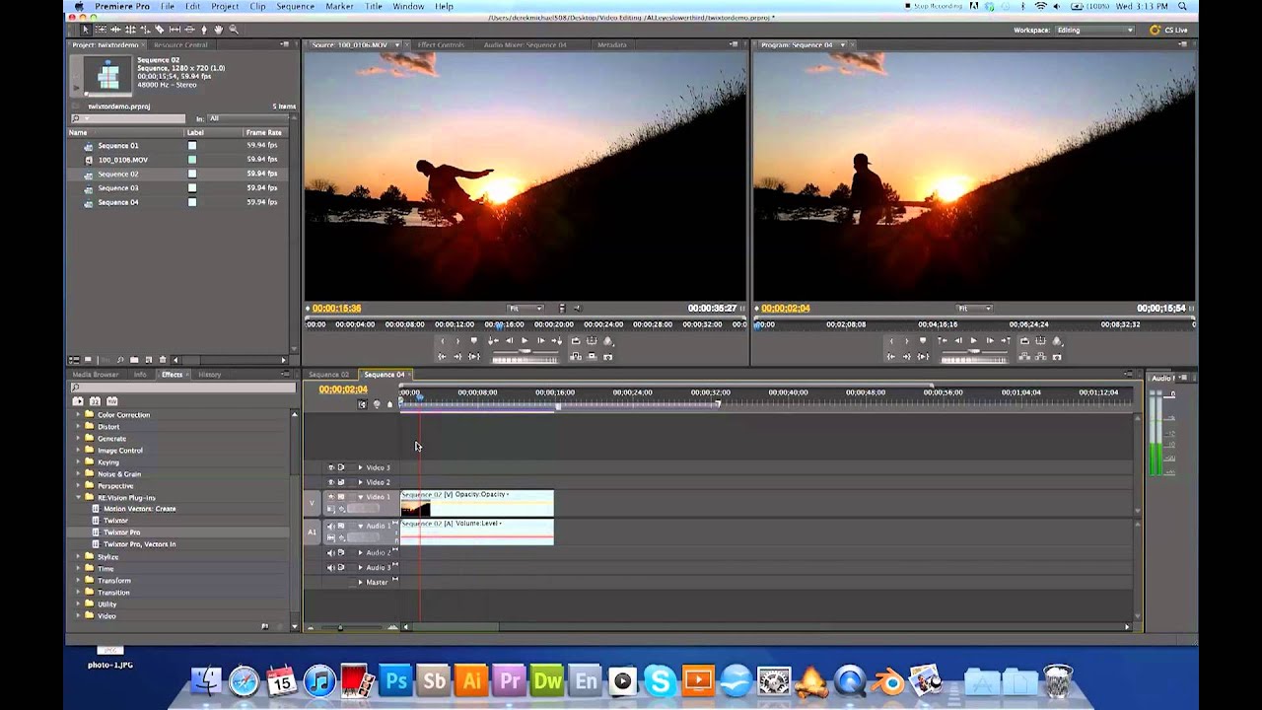Open the Project panel flyout menu
Screen dimensions: 1262x710
[x=285, y=44]
